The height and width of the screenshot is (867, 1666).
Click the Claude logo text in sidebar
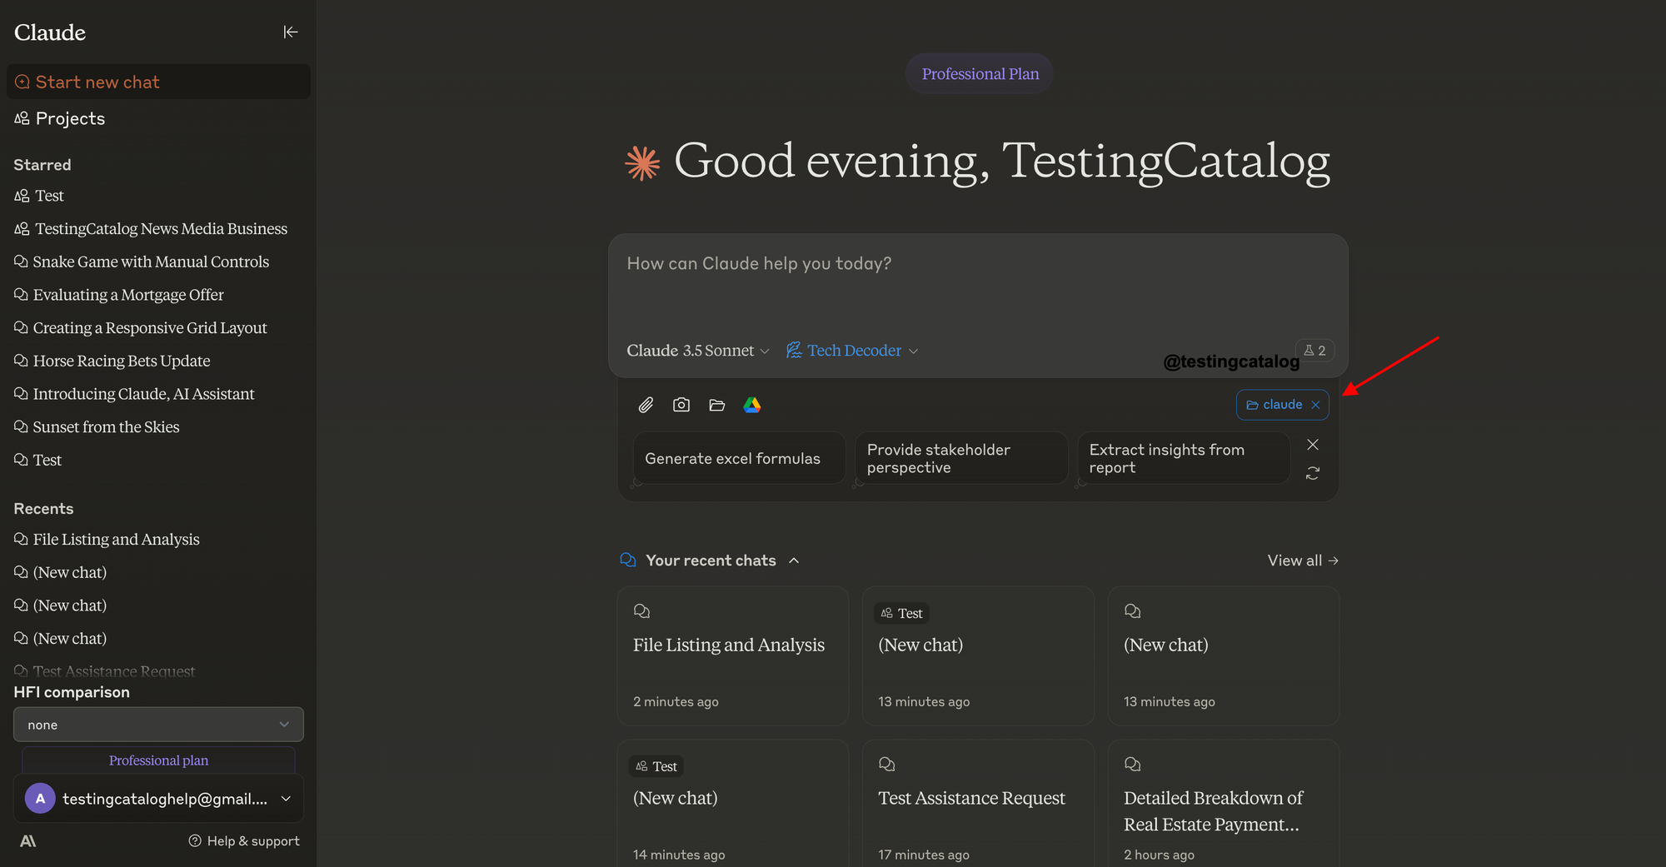[x=50, y=32]
